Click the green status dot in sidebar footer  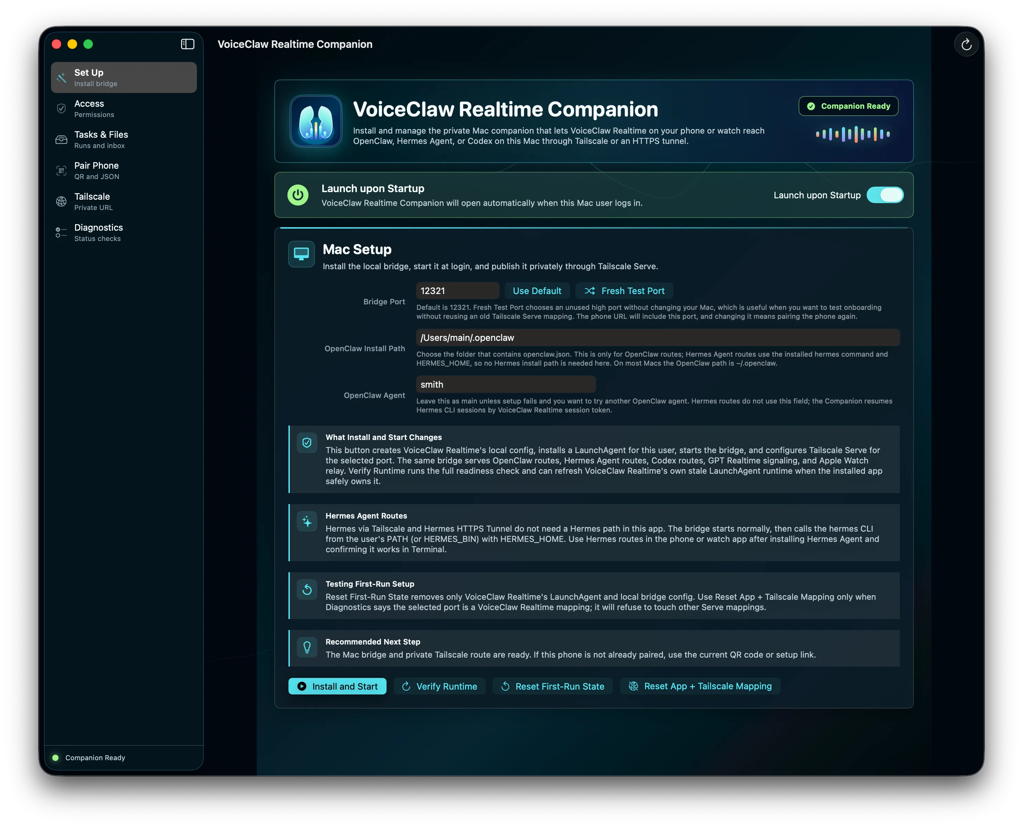point(55,757)
